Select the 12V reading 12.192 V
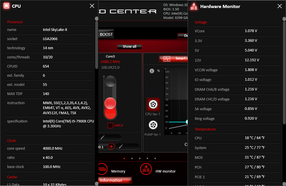286x186 pixels. click(252, 60)
